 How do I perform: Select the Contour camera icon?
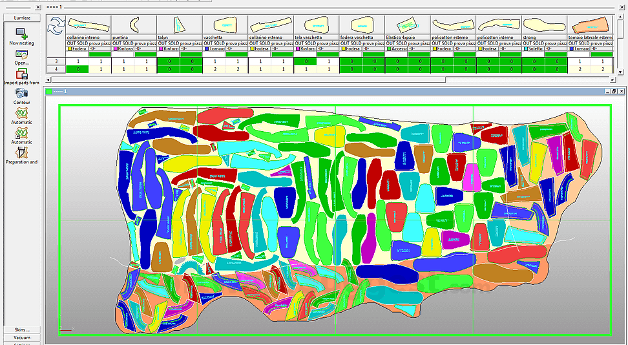click(22, 93)
